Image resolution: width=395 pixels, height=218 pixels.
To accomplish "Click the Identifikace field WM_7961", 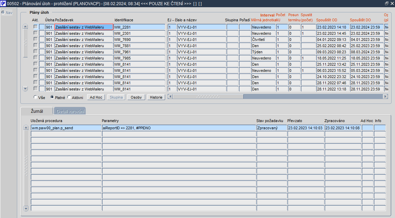I will (139, 52).
